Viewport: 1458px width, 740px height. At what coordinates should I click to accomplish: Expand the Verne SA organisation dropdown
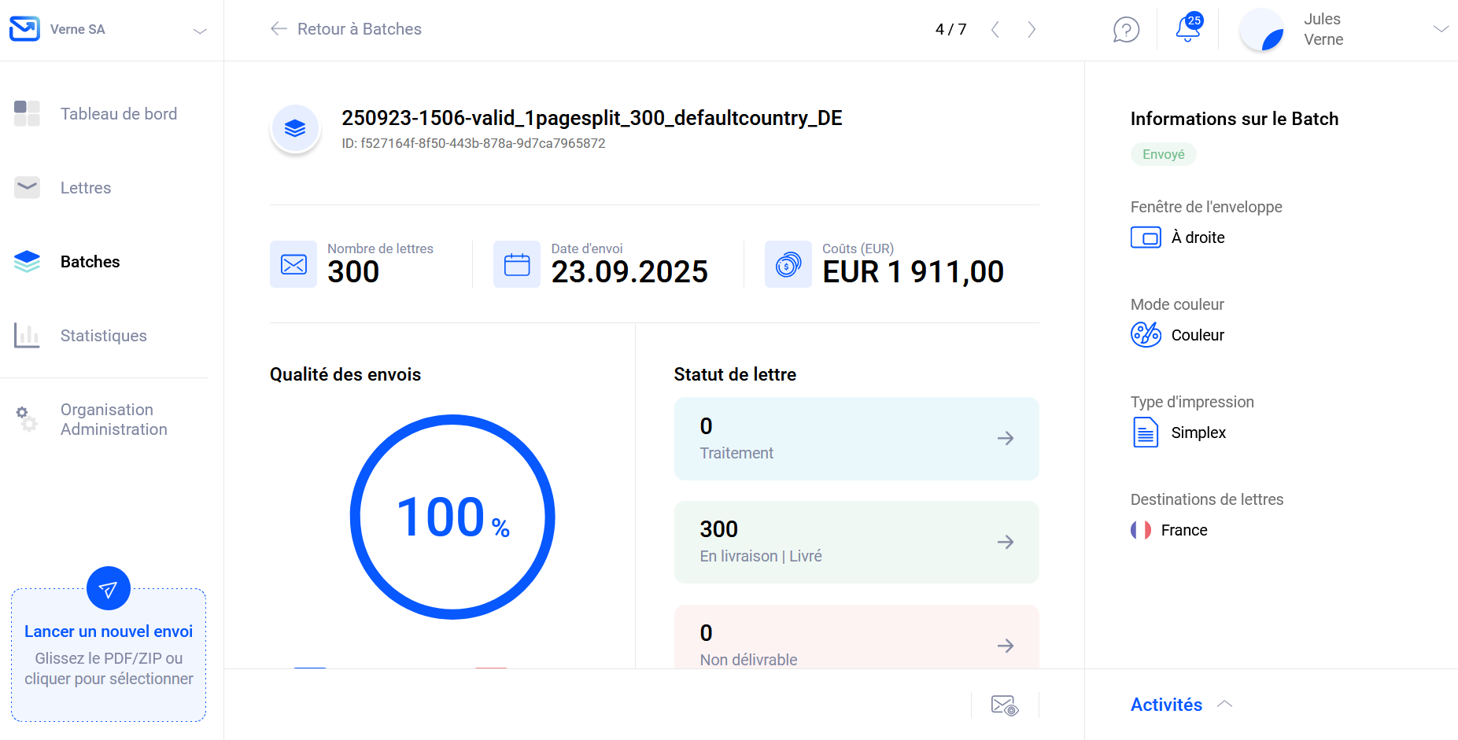pyautogui.click(x=200, y=31)
